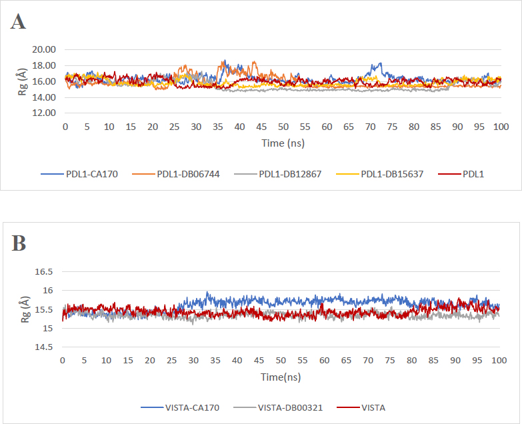Click the Rg (Å) y-axis title in chart A

point(22,81)
